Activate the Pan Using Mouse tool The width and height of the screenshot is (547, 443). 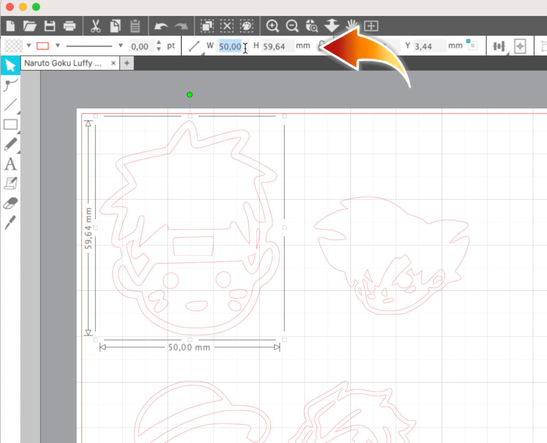(351, 26)
